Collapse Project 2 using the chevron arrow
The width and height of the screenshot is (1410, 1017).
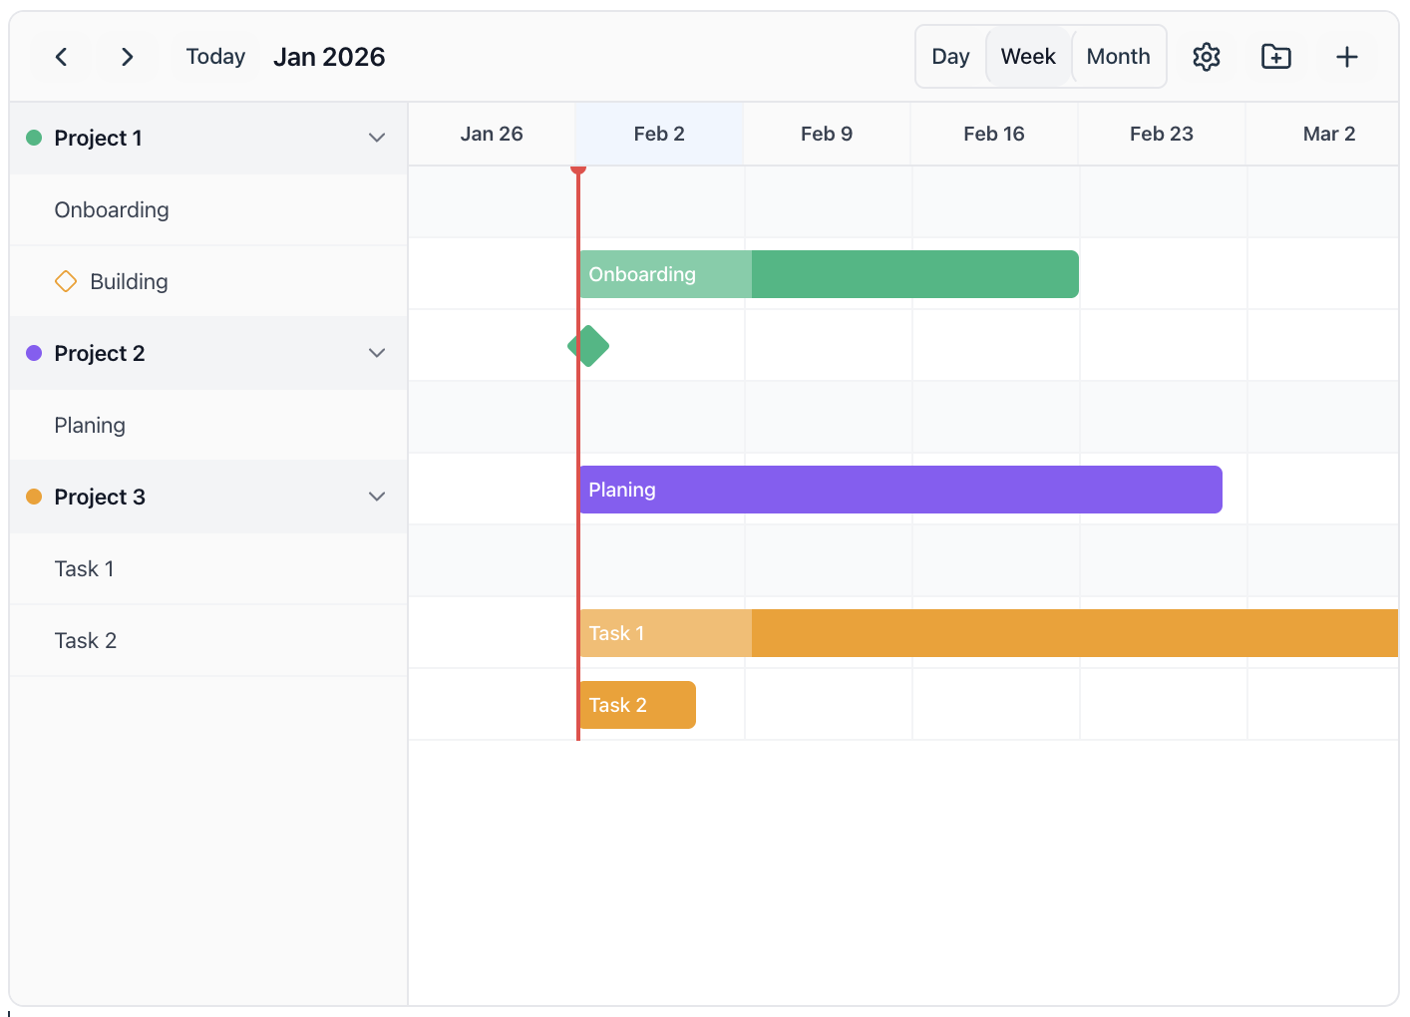pyautogui.click(x=376, y=352)
